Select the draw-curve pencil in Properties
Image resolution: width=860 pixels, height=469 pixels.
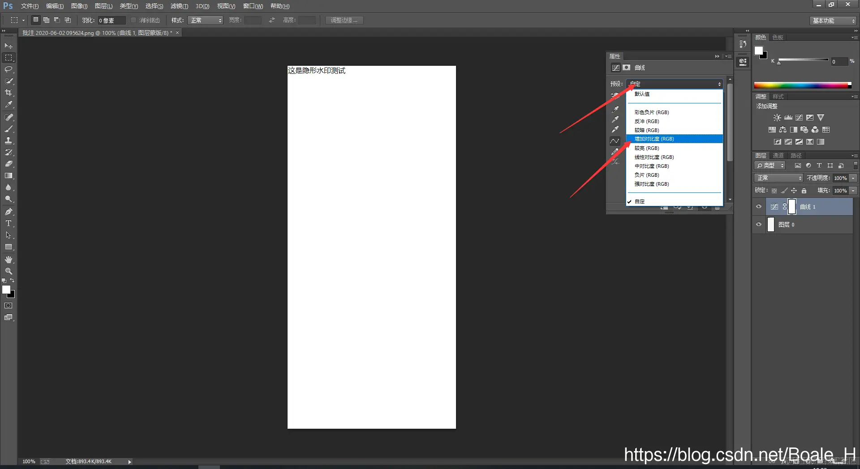[615, 152]
